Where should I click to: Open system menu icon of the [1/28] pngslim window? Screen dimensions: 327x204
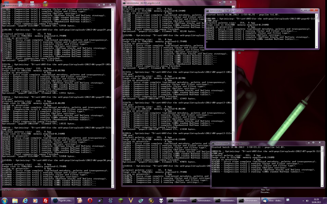pyautogui.click(x=213, y=144)
